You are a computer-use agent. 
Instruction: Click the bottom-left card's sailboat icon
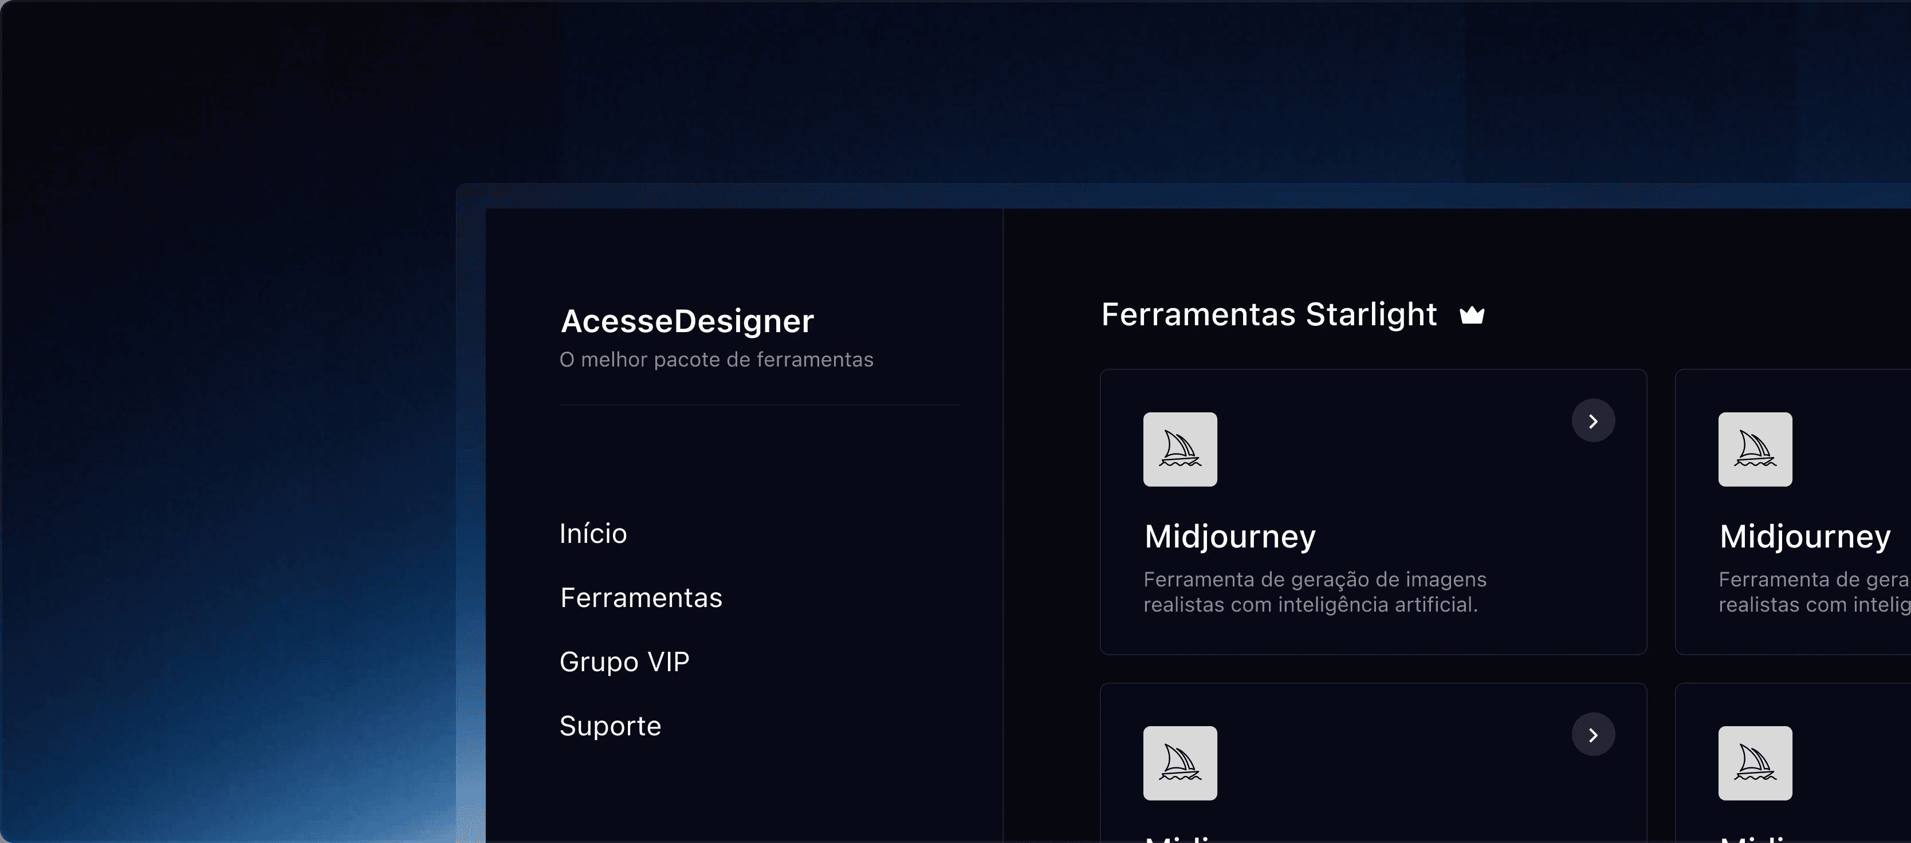1179,763
